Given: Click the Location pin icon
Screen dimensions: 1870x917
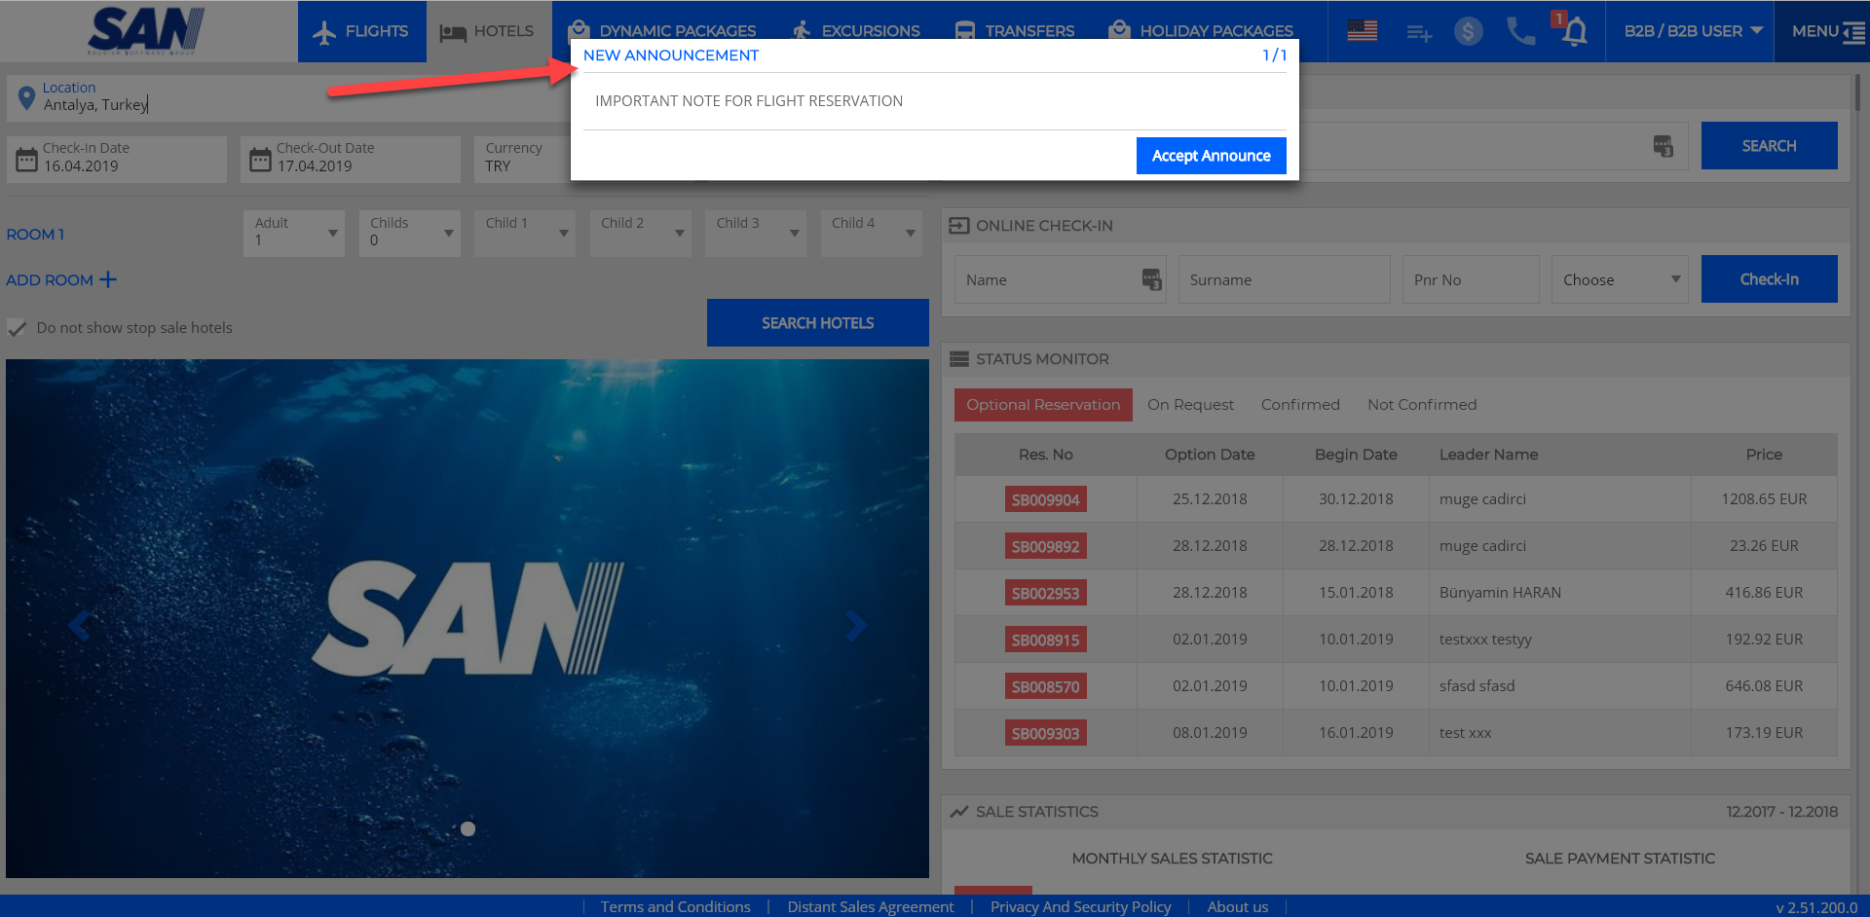Looking at the screenshot, I should (26, 97).
